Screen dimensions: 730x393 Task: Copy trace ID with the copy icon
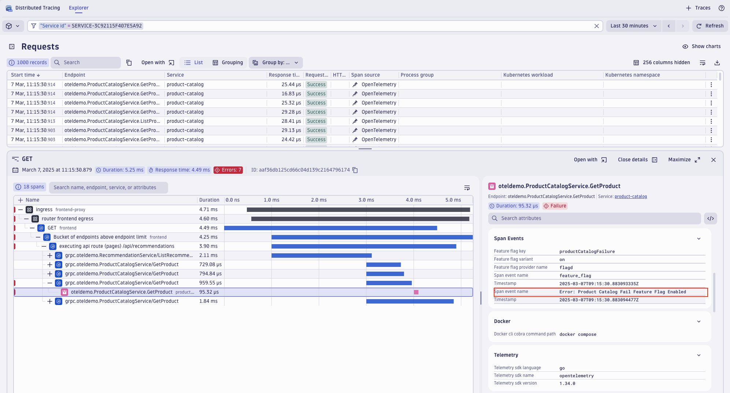point(354,170)
